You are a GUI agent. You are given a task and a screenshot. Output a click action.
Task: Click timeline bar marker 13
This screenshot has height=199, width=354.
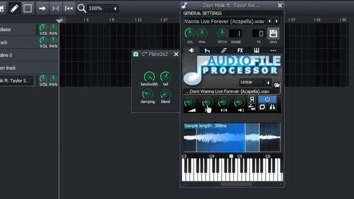138,20
